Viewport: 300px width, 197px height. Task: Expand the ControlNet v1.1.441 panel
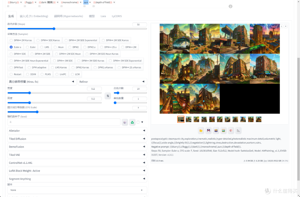(x=77, y=163)
